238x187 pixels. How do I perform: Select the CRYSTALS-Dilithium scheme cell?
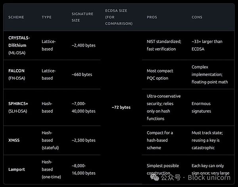point(19,45)
